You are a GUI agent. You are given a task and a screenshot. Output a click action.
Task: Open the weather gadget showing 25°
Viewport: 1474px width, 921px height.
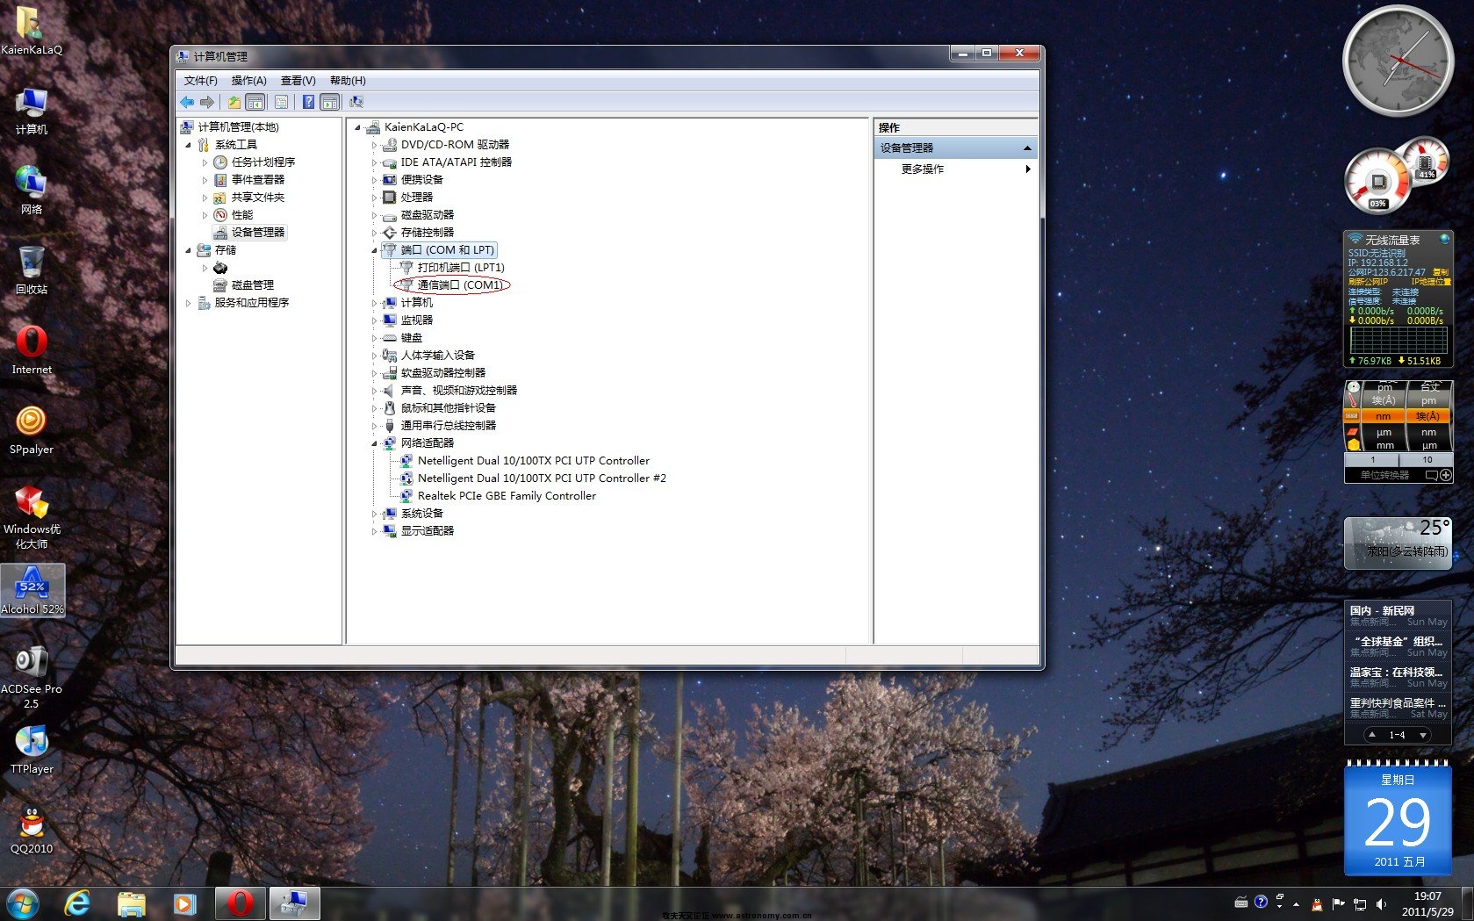[x=1398, y=543]
